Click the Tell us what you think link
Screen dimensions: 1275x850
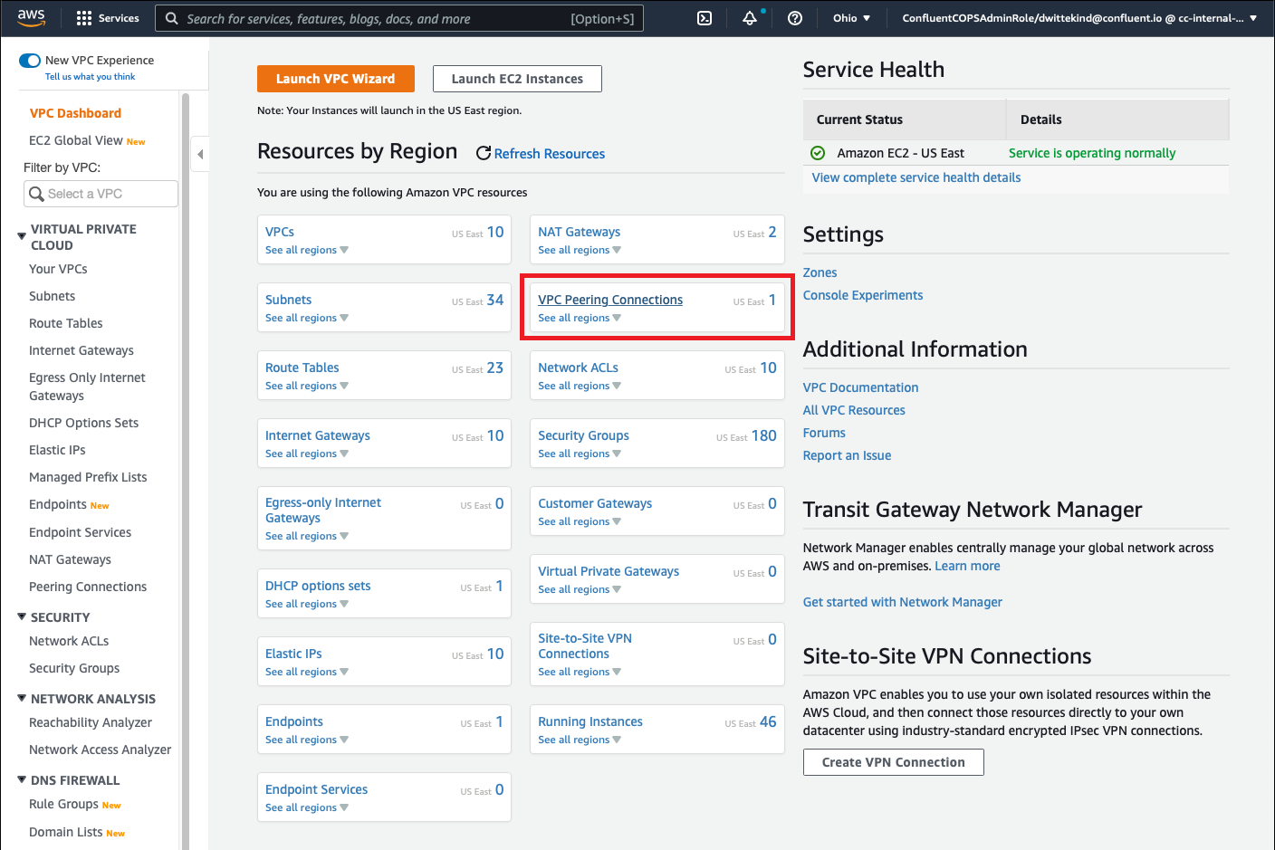(91, 77)
